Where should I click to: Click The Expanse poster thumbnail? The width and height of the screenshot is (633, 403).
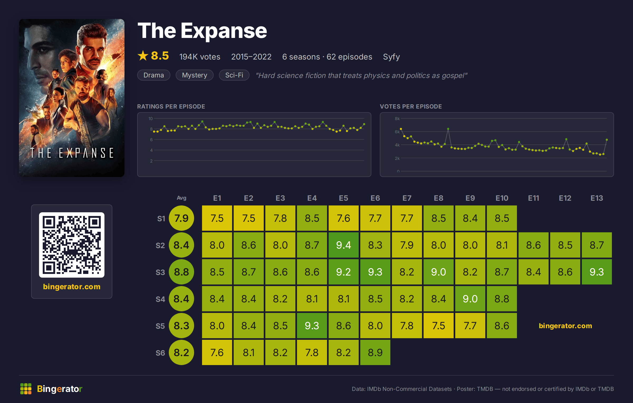[x=72, y=98]
